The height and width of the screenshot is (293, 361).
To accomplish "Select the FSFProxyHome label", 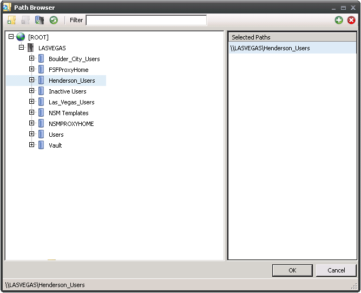I will [x=69, y=70].
